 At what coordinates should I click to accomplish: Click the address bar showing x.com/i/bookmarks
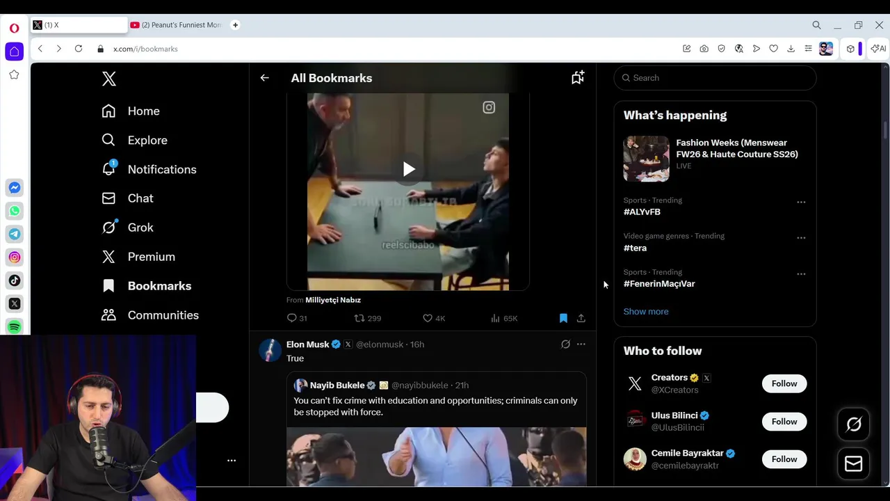(145, 49)
